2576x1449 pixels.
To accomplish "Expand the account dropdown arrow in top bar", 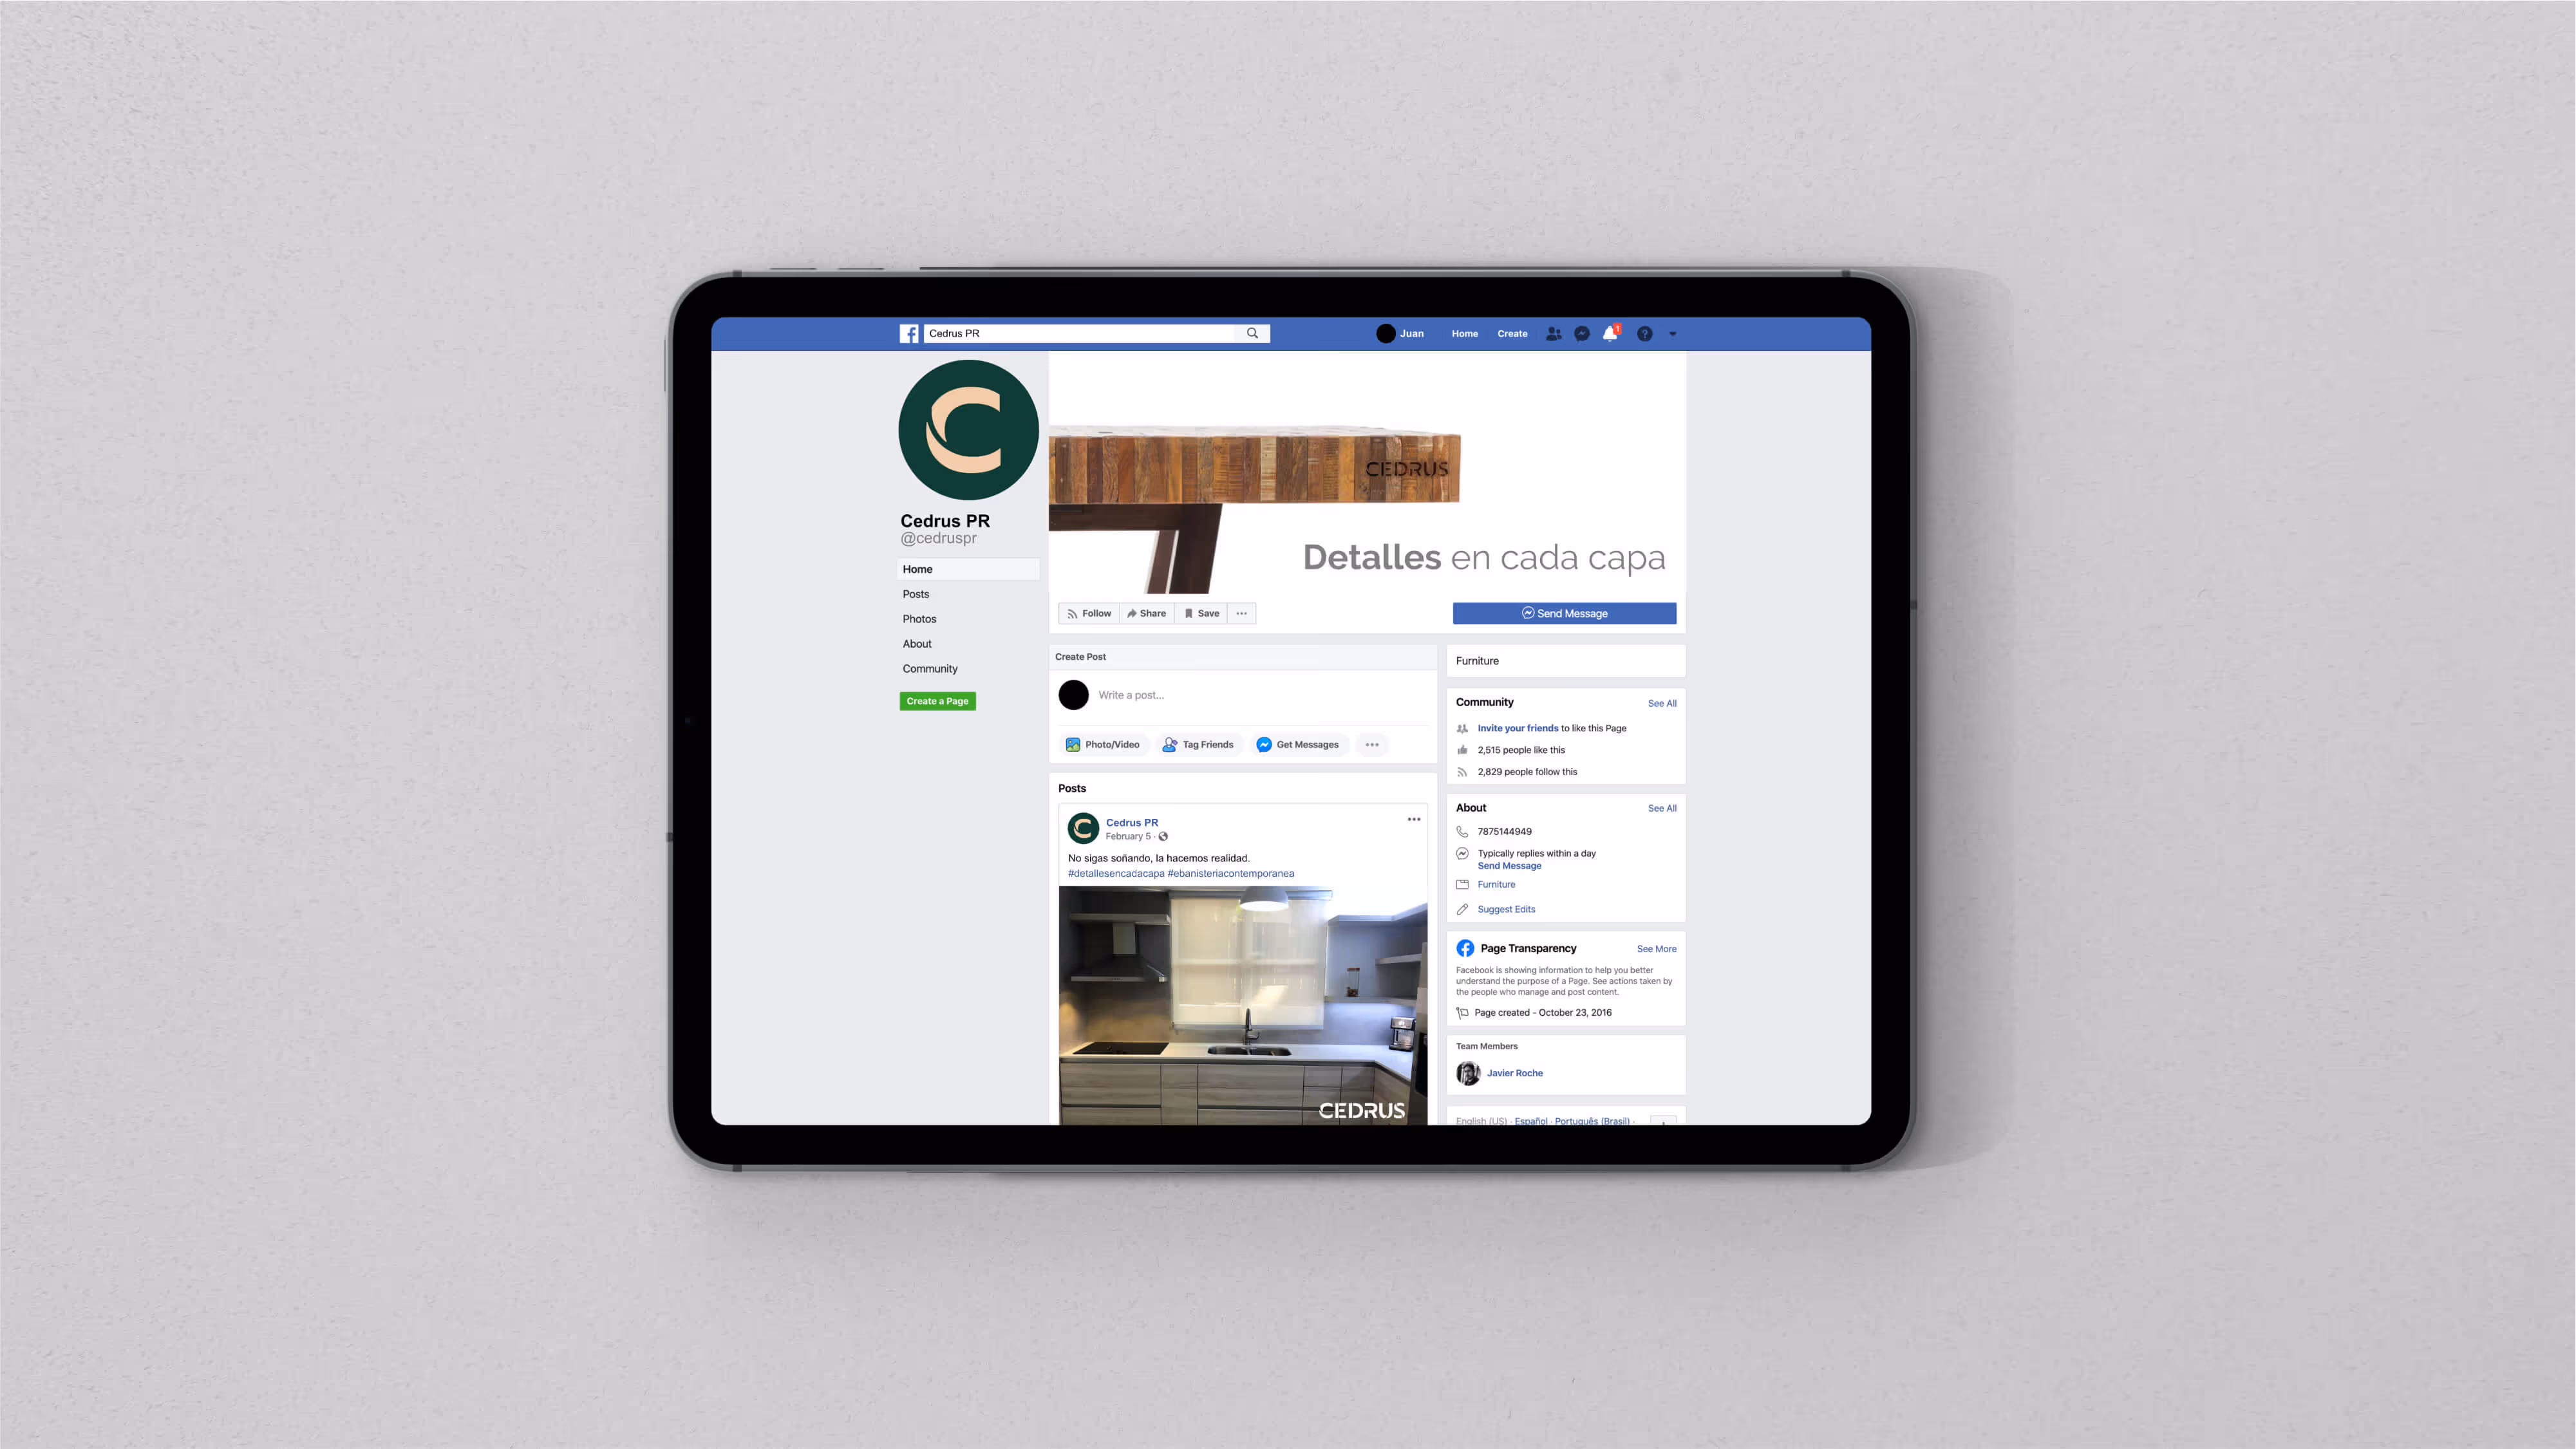I will coord(1673,334).
